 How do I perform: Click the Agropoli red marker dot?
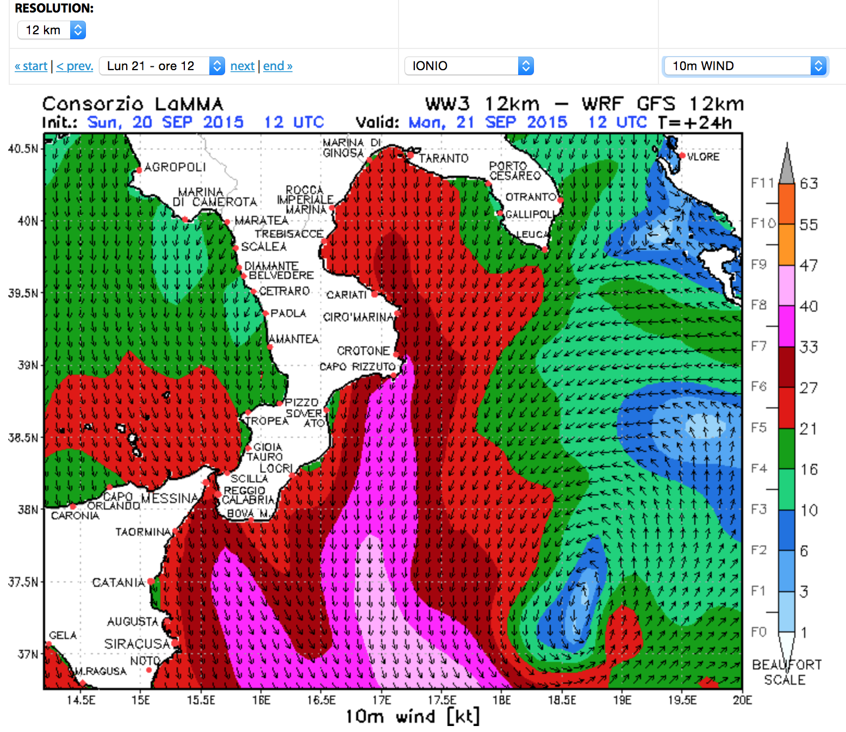(139, 170)
